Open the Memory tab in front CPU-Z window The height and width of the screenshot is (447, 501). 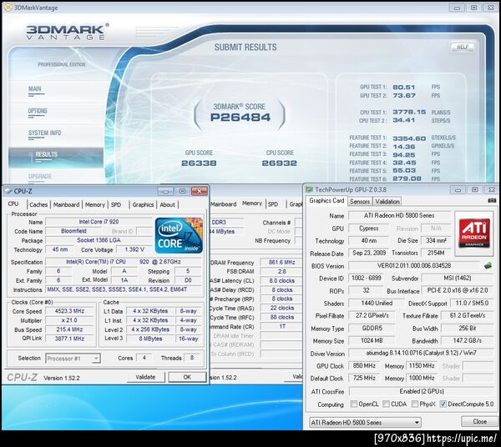[x=95, y=204]
